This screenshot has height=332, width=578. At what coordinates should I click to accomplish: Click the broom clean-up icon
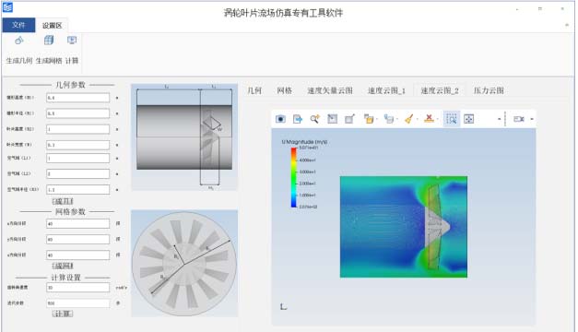[x=408, y=119]
